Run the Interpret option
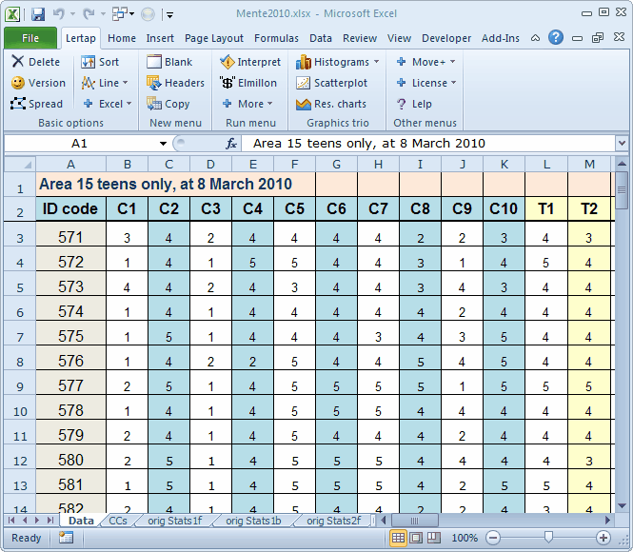633x552 pixels. point(227,62)
